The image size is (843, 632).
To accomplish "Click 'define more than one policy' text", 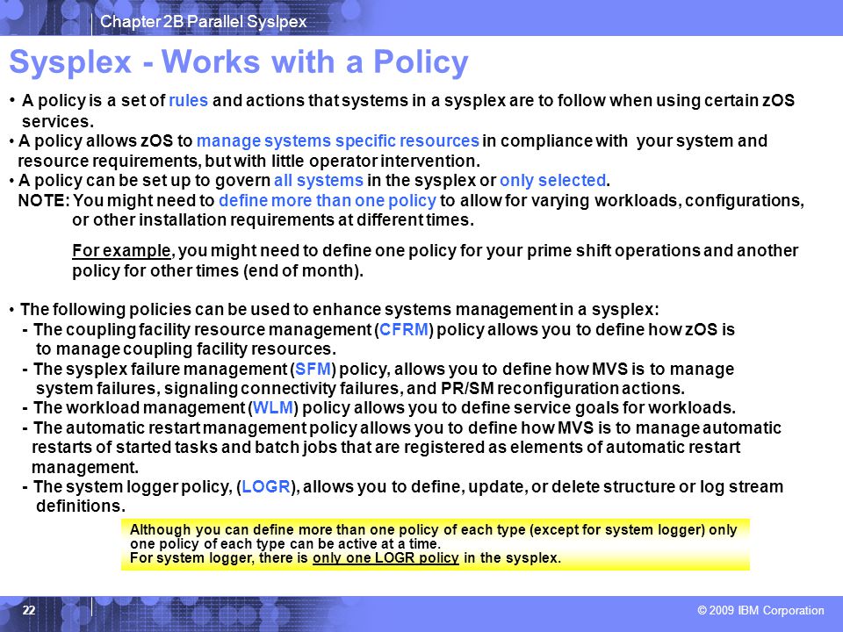I will [328, 200].
